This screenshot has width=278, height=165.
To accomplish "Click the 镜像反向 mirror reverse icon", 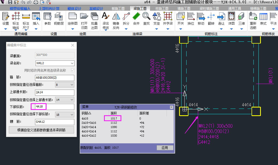I will [x=116, y=16].
